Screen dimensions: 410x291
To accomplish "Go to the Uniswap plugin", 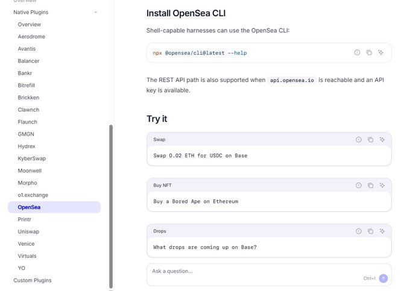I will pos(28,232).
